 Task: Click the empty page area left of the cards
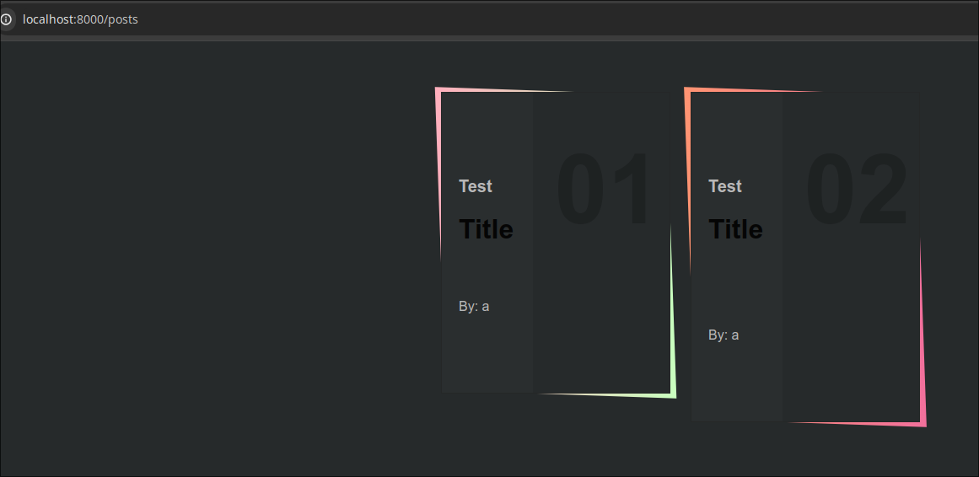[x=211, y=253]
